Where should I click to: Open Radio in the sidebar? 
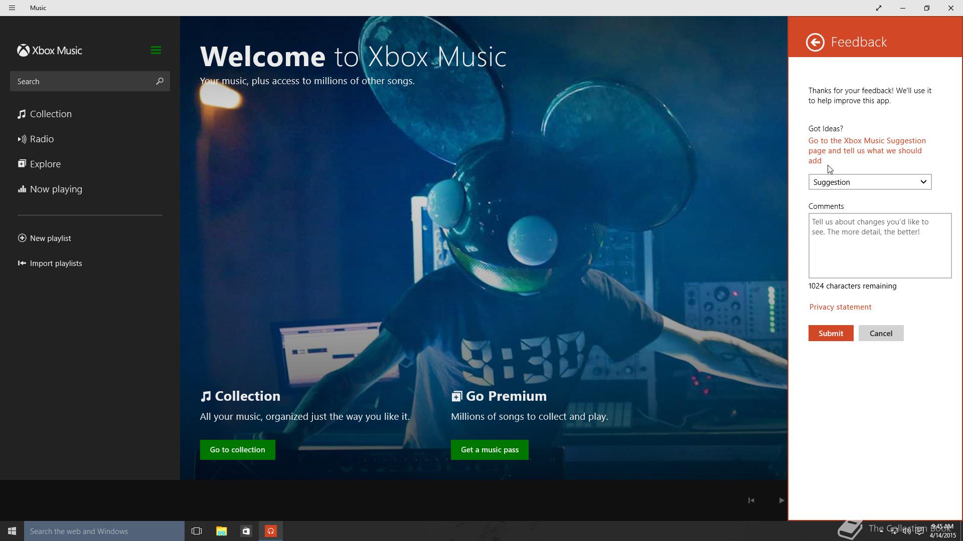(x=36, y=139)
